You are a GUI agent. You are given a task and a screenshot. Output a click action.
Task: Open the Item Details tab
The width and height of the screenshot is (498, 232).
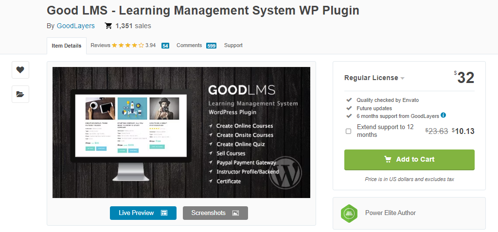(x=66, y=46)
